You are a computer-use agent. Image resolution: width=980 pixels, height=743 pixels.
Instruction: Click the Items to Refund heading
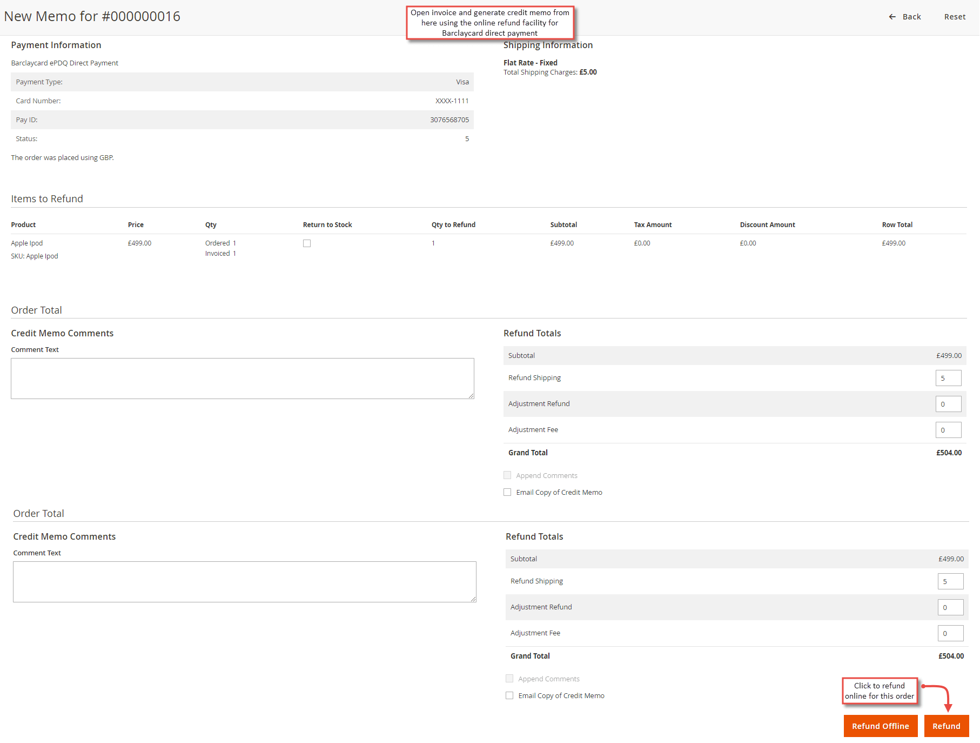coord(47,199)
